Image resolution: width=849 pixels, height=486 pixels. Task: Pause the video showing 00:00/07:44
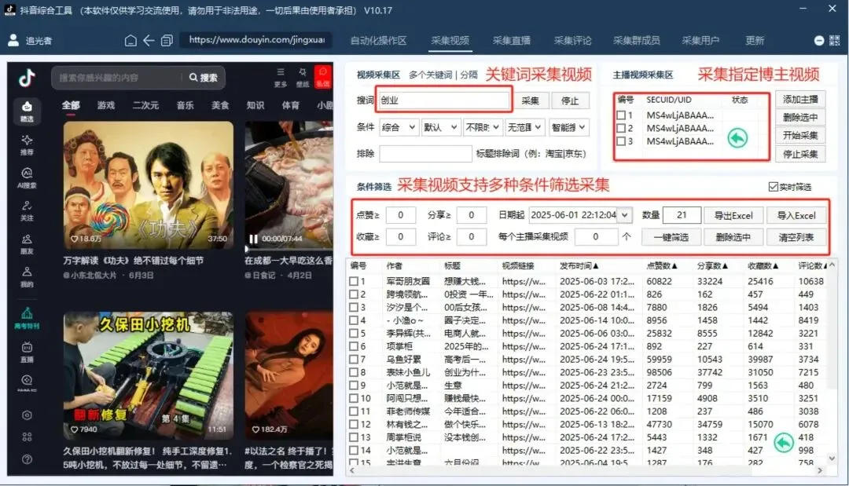(253, 239)
